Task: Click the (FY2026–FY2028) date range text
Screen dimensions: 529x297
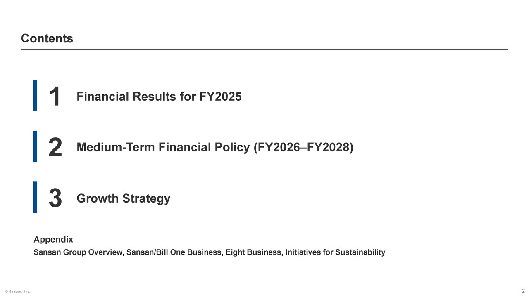Action: pos(303,147)
